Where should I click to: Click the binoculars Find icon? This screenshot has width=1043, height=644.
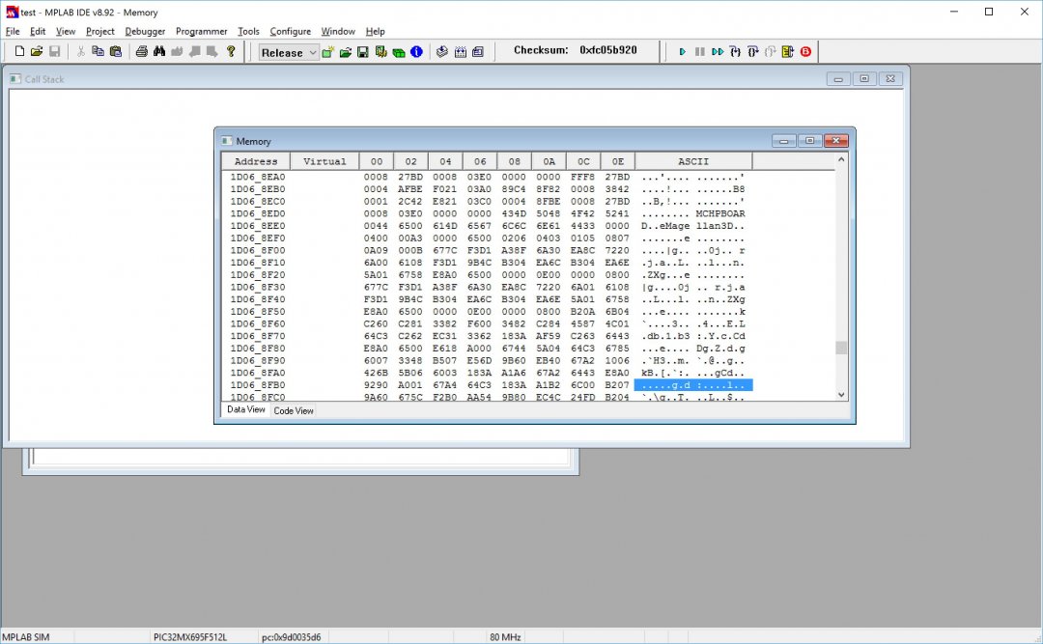[x=159, y=51]
